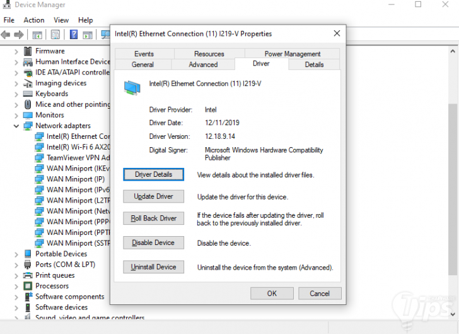Image resolution: width=459 pixels, height=334 pixels.
Task: Click the Monitors category icon
Action: pos(28,116)
